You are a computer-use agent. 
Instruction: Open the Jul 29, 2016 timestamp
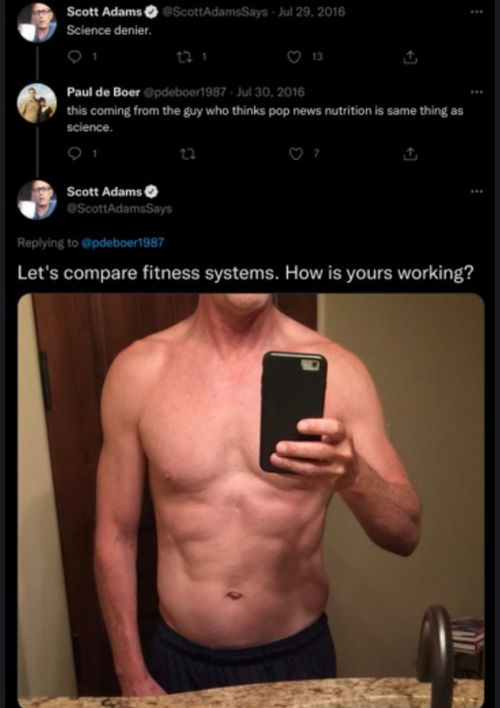(311, 12)
